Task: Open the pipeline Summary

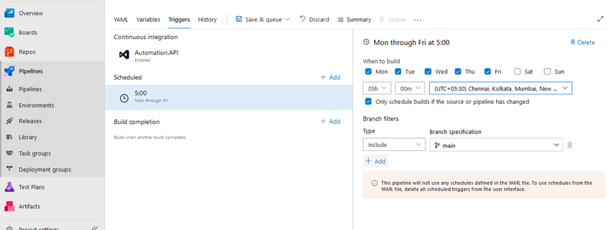Action: pos(354,19)
